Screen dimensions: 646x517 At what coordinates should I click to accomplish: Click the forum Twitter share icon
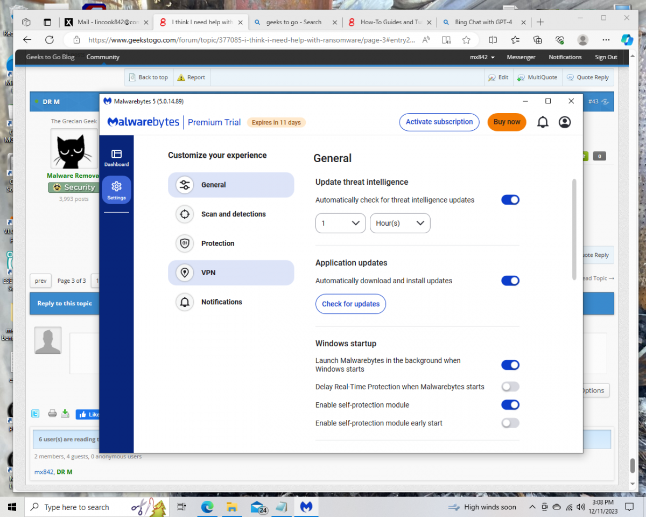35,414
